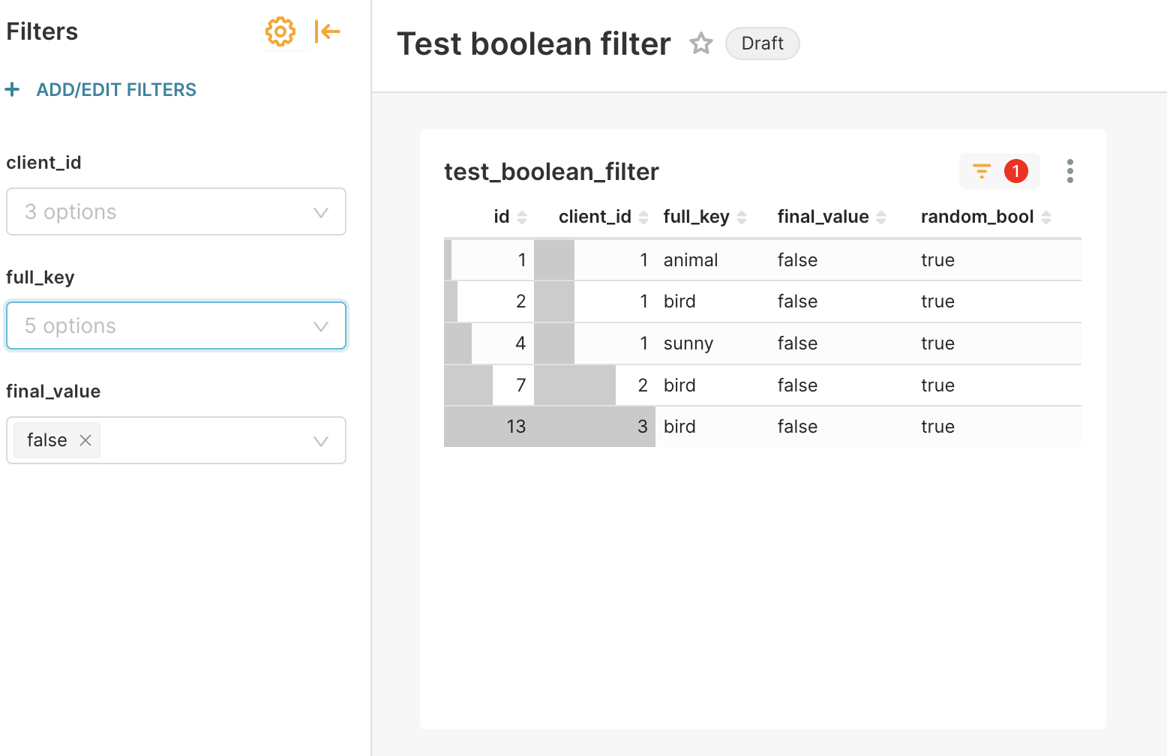
Task: Open the chart's three-dot options menu
Action: point(1070,171)
